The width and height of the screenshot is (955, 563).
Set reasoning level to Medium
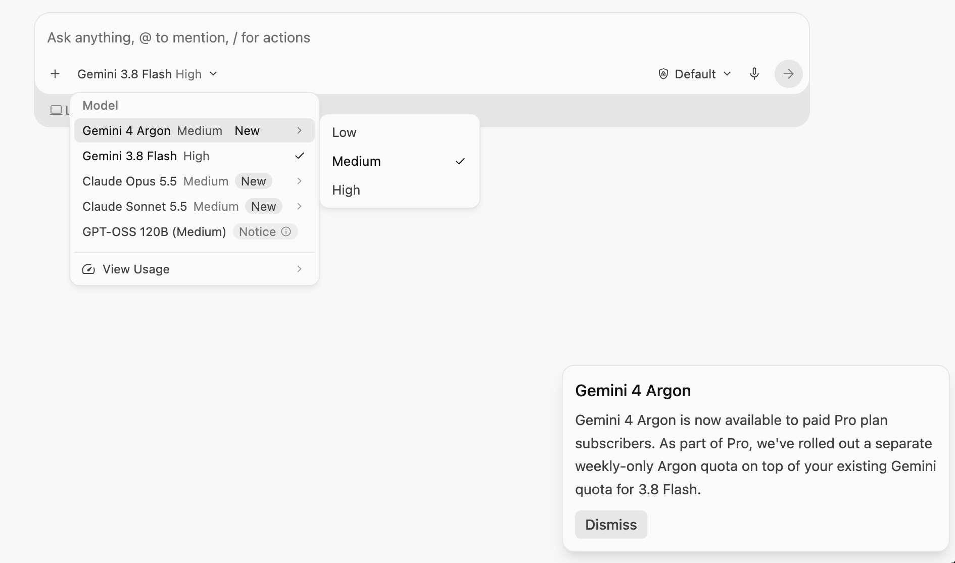pos(400,161)
